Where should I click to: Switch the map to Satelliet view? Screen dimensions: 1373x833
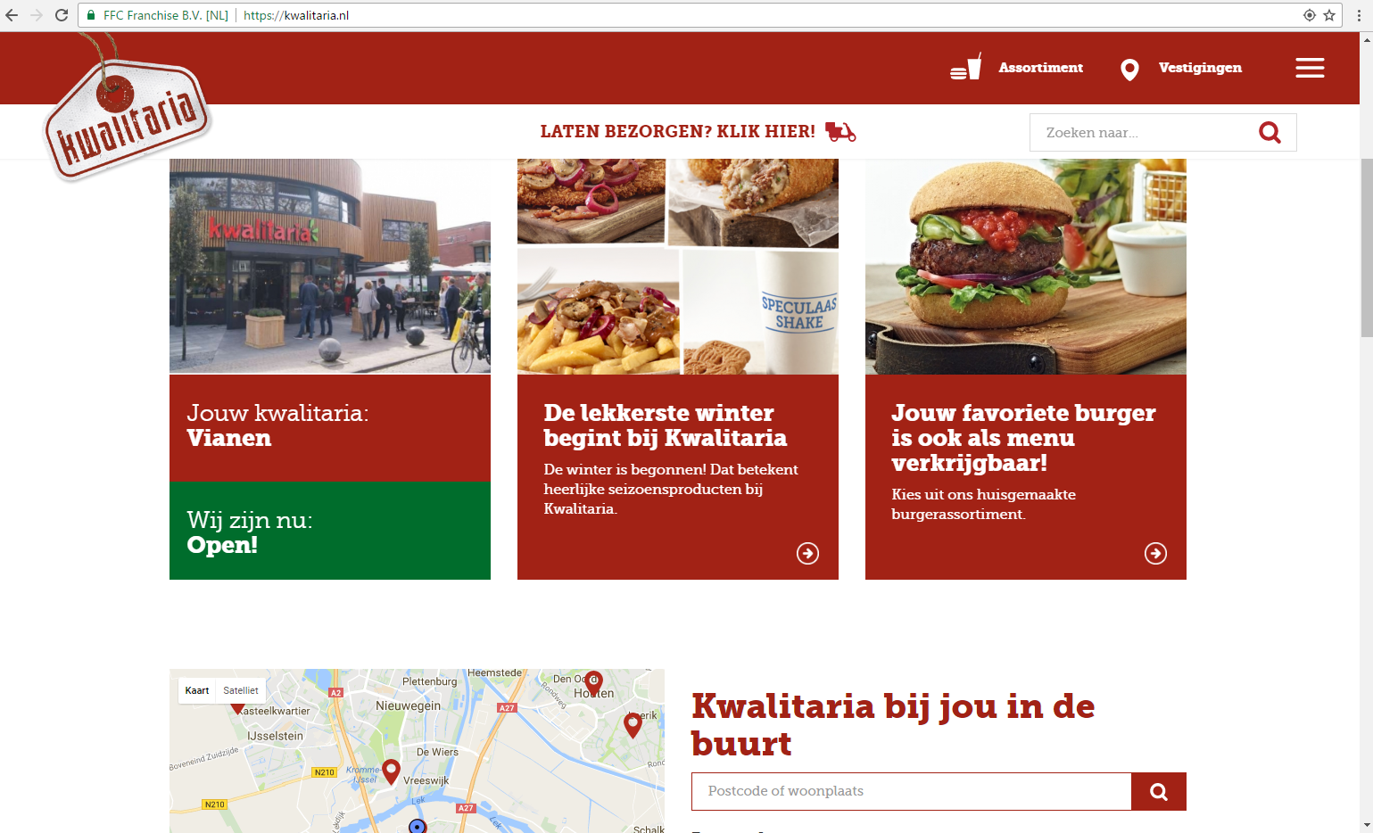coord(239,689)
